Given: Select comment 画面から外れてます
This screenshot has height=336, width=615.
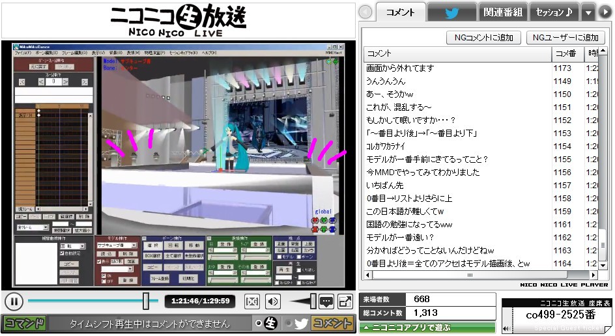Looking at the screenshot, I should tap(400, 68).
